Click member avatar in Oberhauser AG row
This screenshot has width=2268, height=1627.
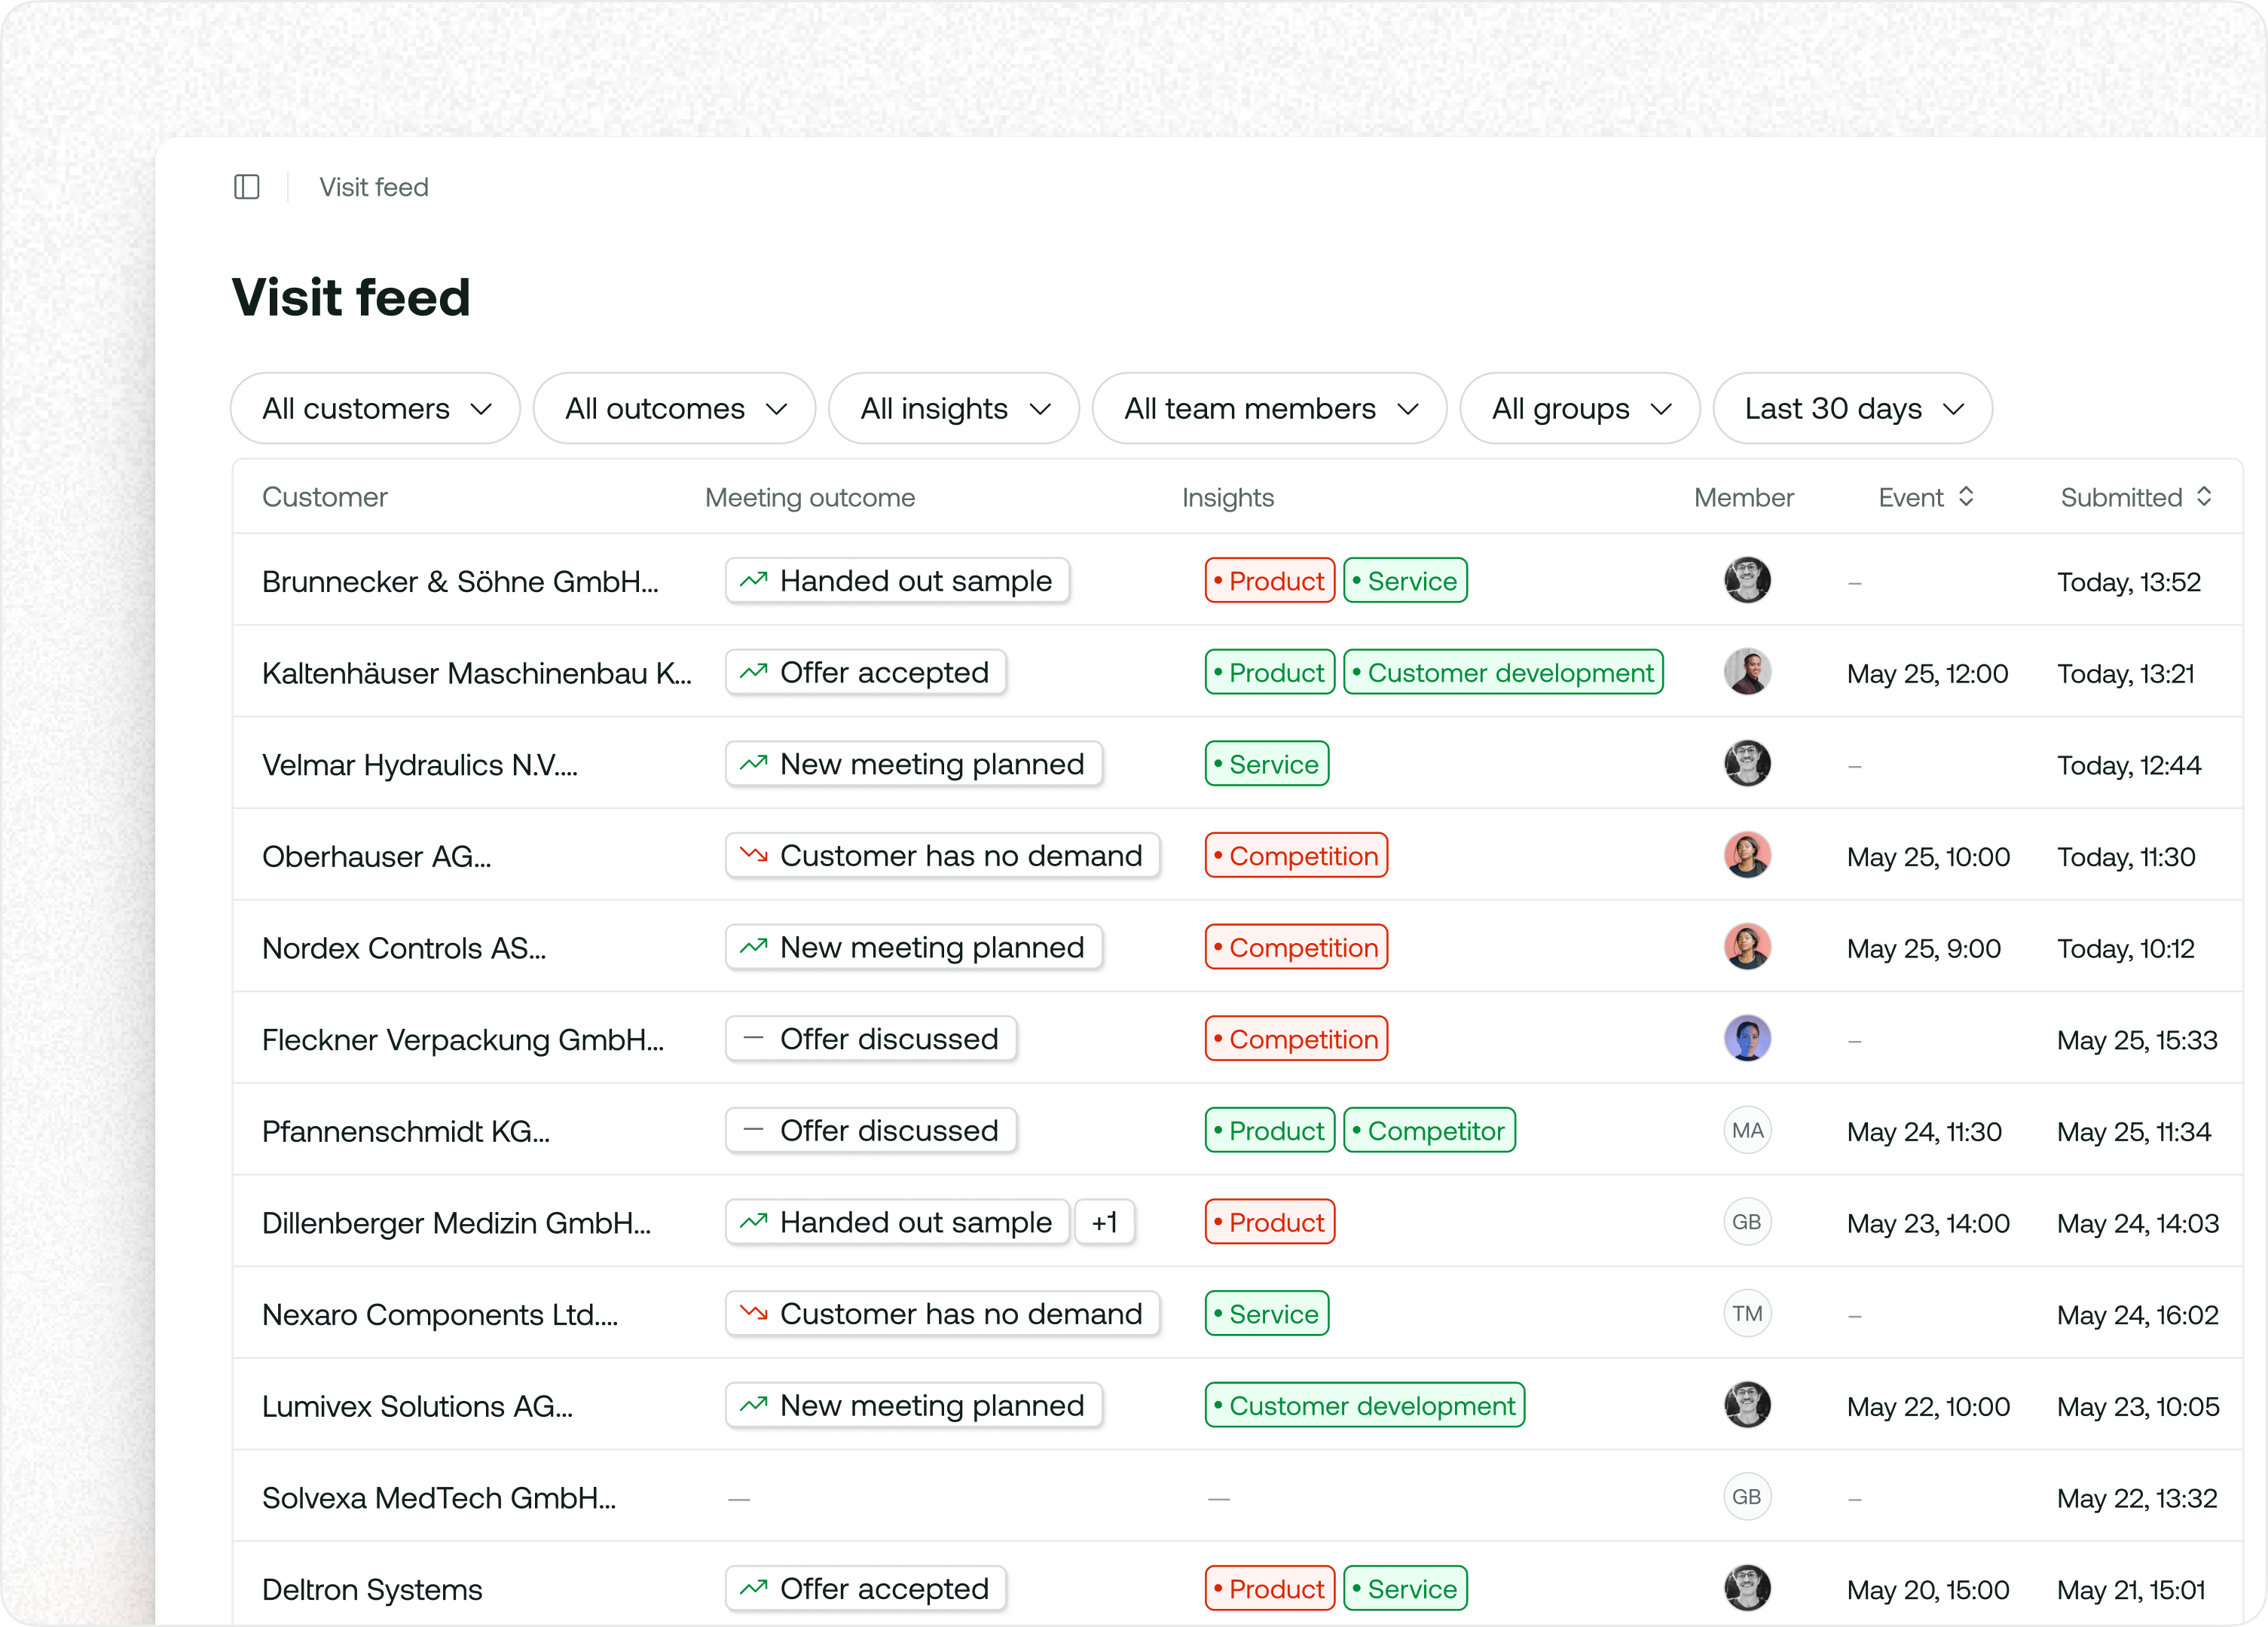pyautogui.click(x=1747, y=854)
